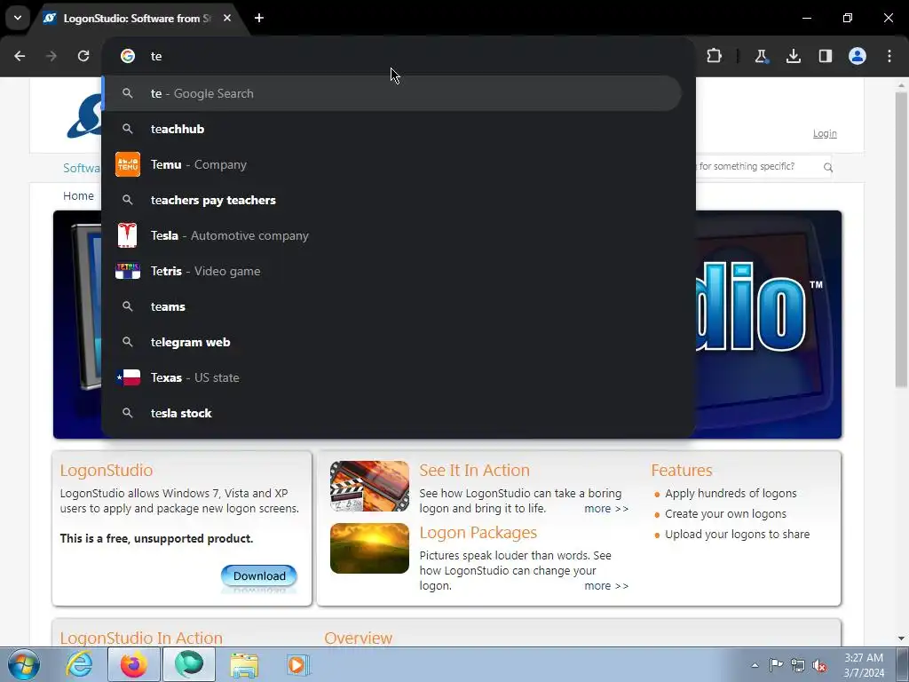Launch Internet Explorer from the taskbar
The width and height of the screenshot is (909, 682).
[x=79, y=664]
